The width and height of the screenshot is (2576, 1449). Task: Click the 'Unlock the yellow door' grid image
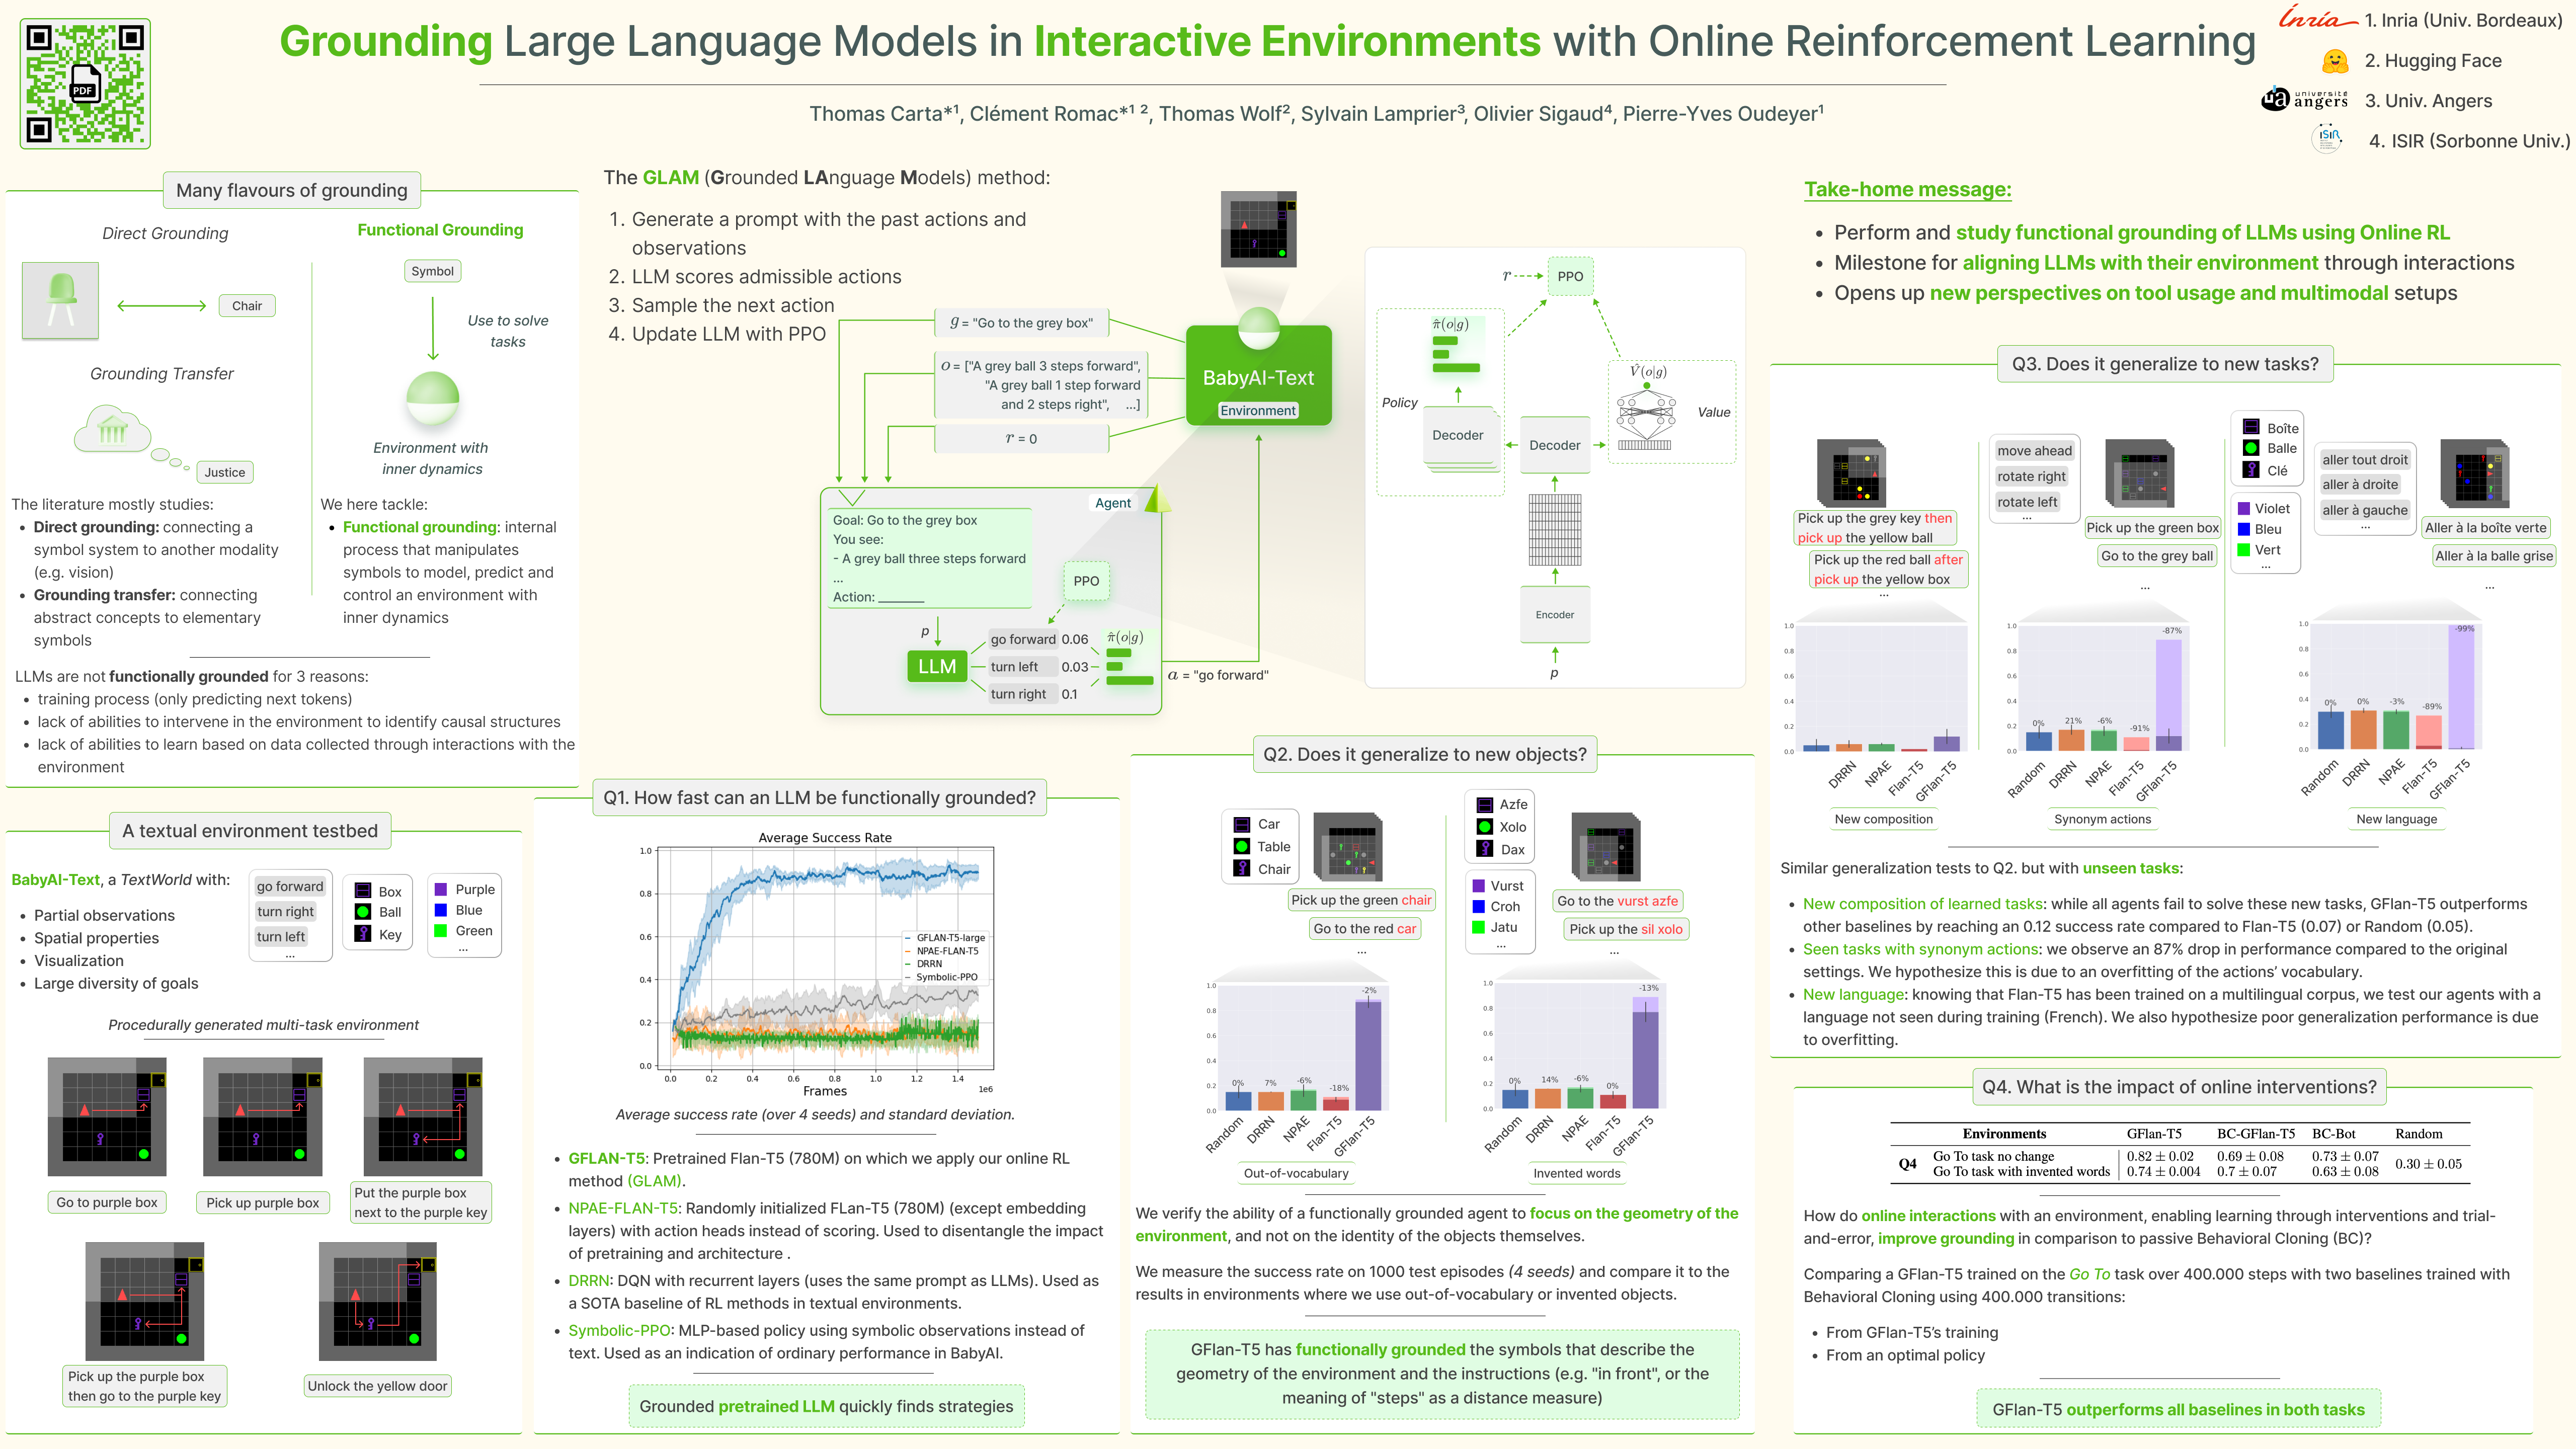pos(377,1301)
